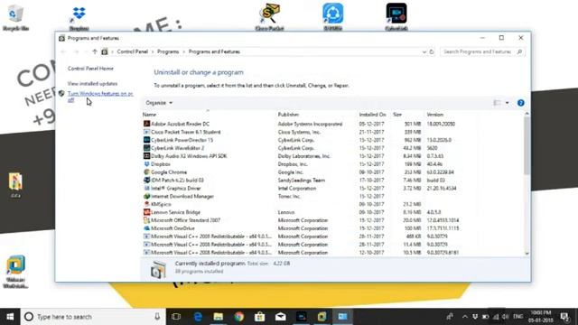
Task: Click the taskbar search box
Action: [x=93, y=317]
